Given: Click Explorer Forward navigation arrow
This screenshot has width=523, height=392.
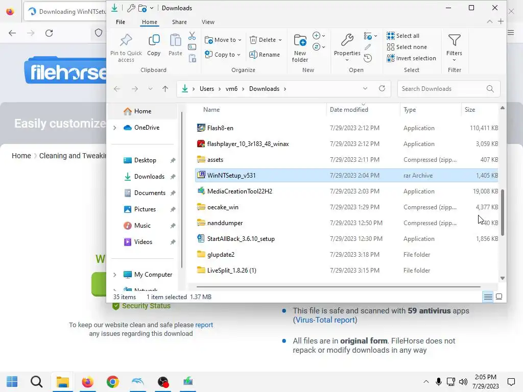Looking at the screenshot, I should point(135,89).
